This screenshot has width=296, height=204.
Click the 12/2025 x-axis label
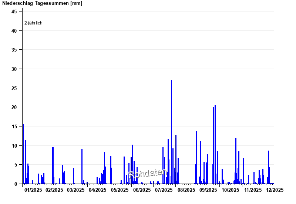coord(275,190)
